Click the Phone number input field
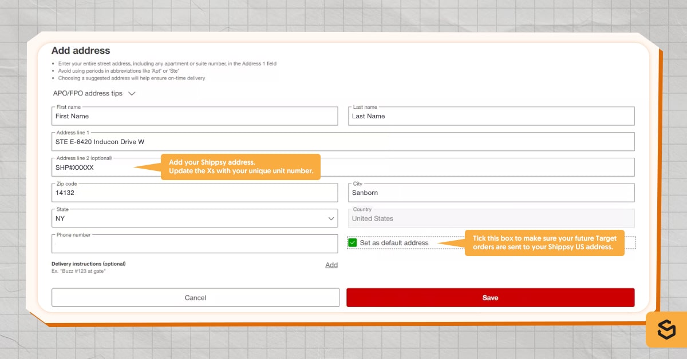This screenshot has width=687, height=359. [x=195, y=244]
